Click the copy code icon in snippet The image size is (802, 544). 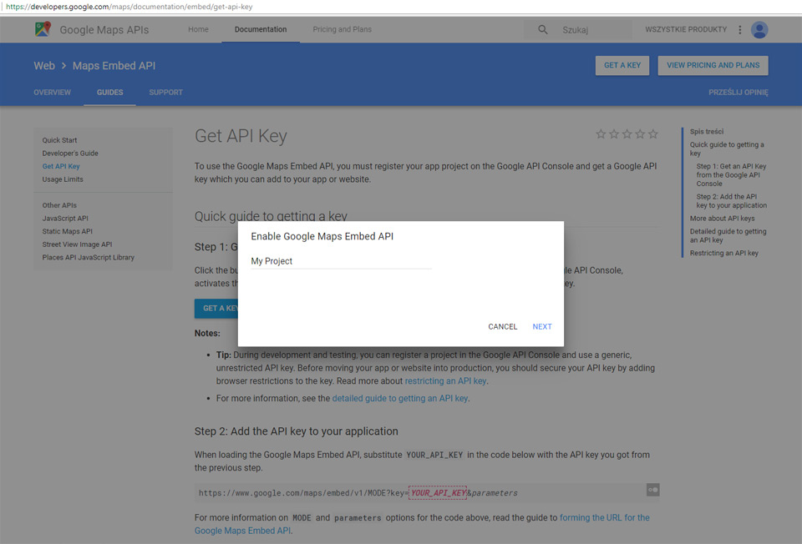652,490
